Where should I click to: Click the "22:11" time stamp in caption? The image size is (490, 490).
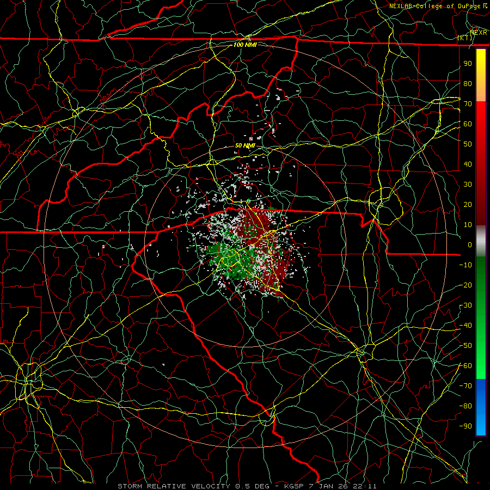[365, 486]
